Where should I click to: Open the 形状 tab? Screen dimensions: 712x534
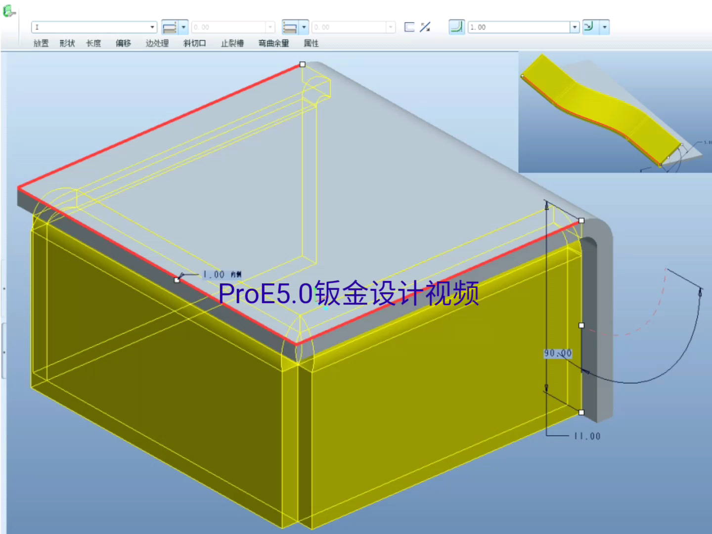coord(67,44)
